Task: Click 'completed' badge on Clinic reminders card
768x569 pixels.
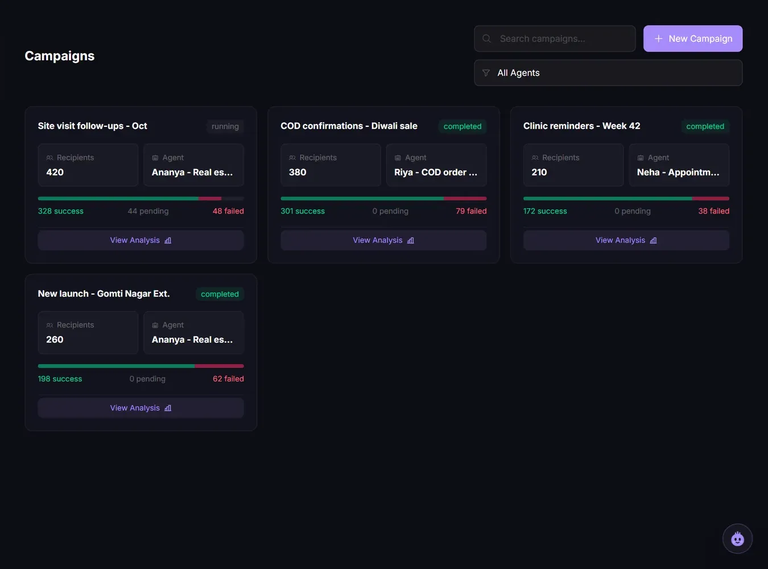Action: coord(705,126)
